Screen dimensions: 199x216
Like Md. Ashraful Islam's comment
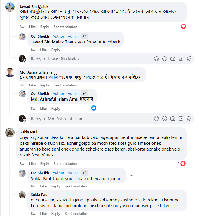tap(32, 85)
